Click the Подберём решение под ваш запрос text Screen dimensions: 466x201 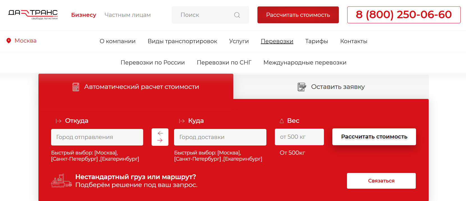(136, 185)
